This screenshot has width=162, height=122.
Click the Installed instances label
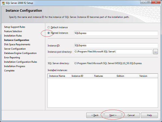click(58, 70)
